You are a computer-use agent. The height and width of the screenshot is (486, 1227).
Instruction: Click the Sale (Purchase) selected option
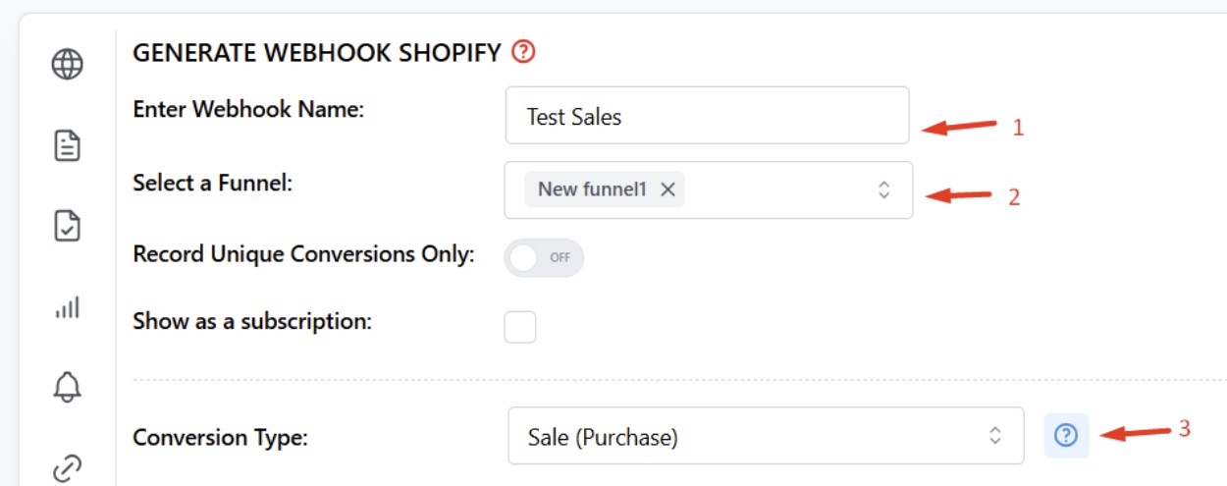tap(603, 437)
